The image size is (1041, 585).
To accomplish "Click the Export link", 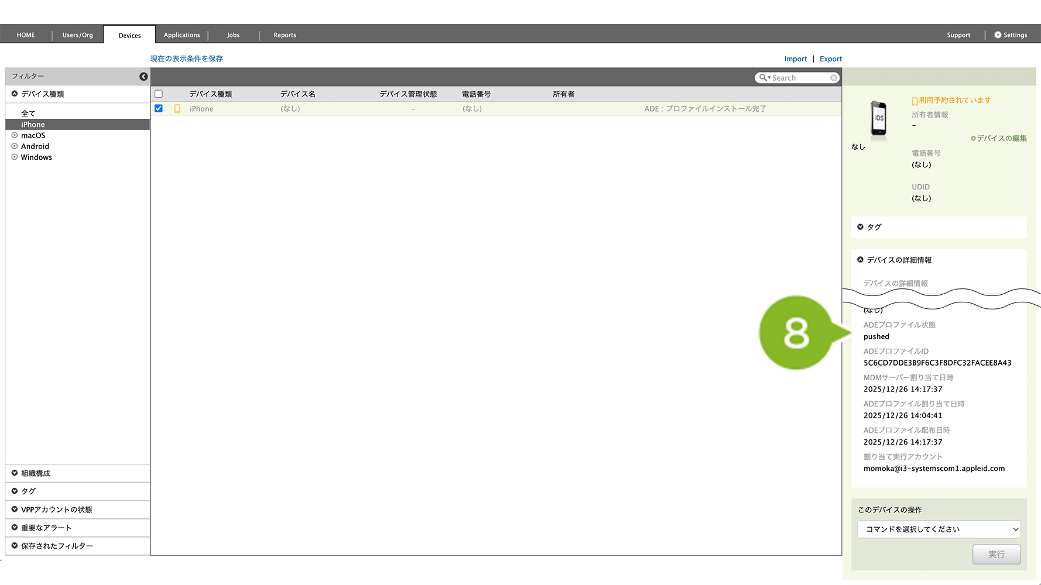I will [830, 59].
